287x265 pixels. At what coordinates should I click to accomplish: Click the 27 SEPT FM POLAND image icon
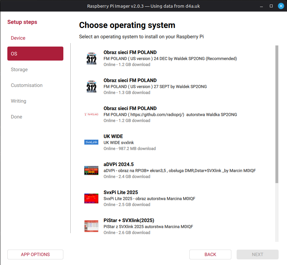coord(91,86)
